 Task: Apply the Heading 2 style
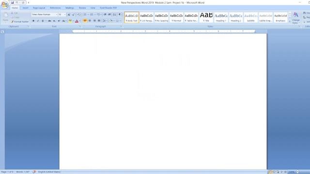click(x=236, y=17)
